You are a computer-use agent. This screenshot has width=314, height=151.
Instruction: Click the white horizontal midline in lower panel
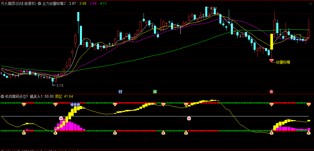155,116
